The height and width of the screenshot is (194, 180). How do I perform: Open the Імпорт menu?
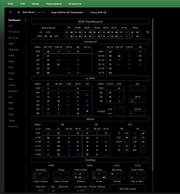(x=36, y=4)
